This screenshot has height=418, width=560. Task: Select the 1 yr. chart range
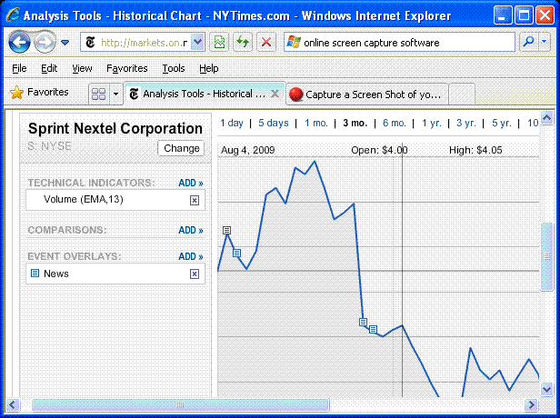(x=432, y=124)
